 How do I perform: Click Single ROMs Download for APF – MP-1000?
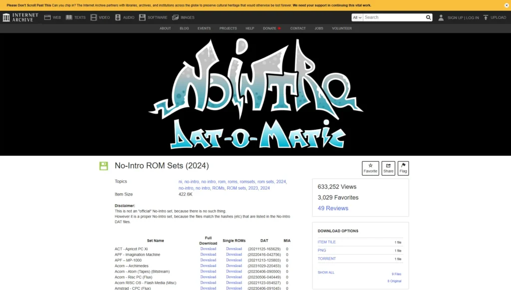234,260
